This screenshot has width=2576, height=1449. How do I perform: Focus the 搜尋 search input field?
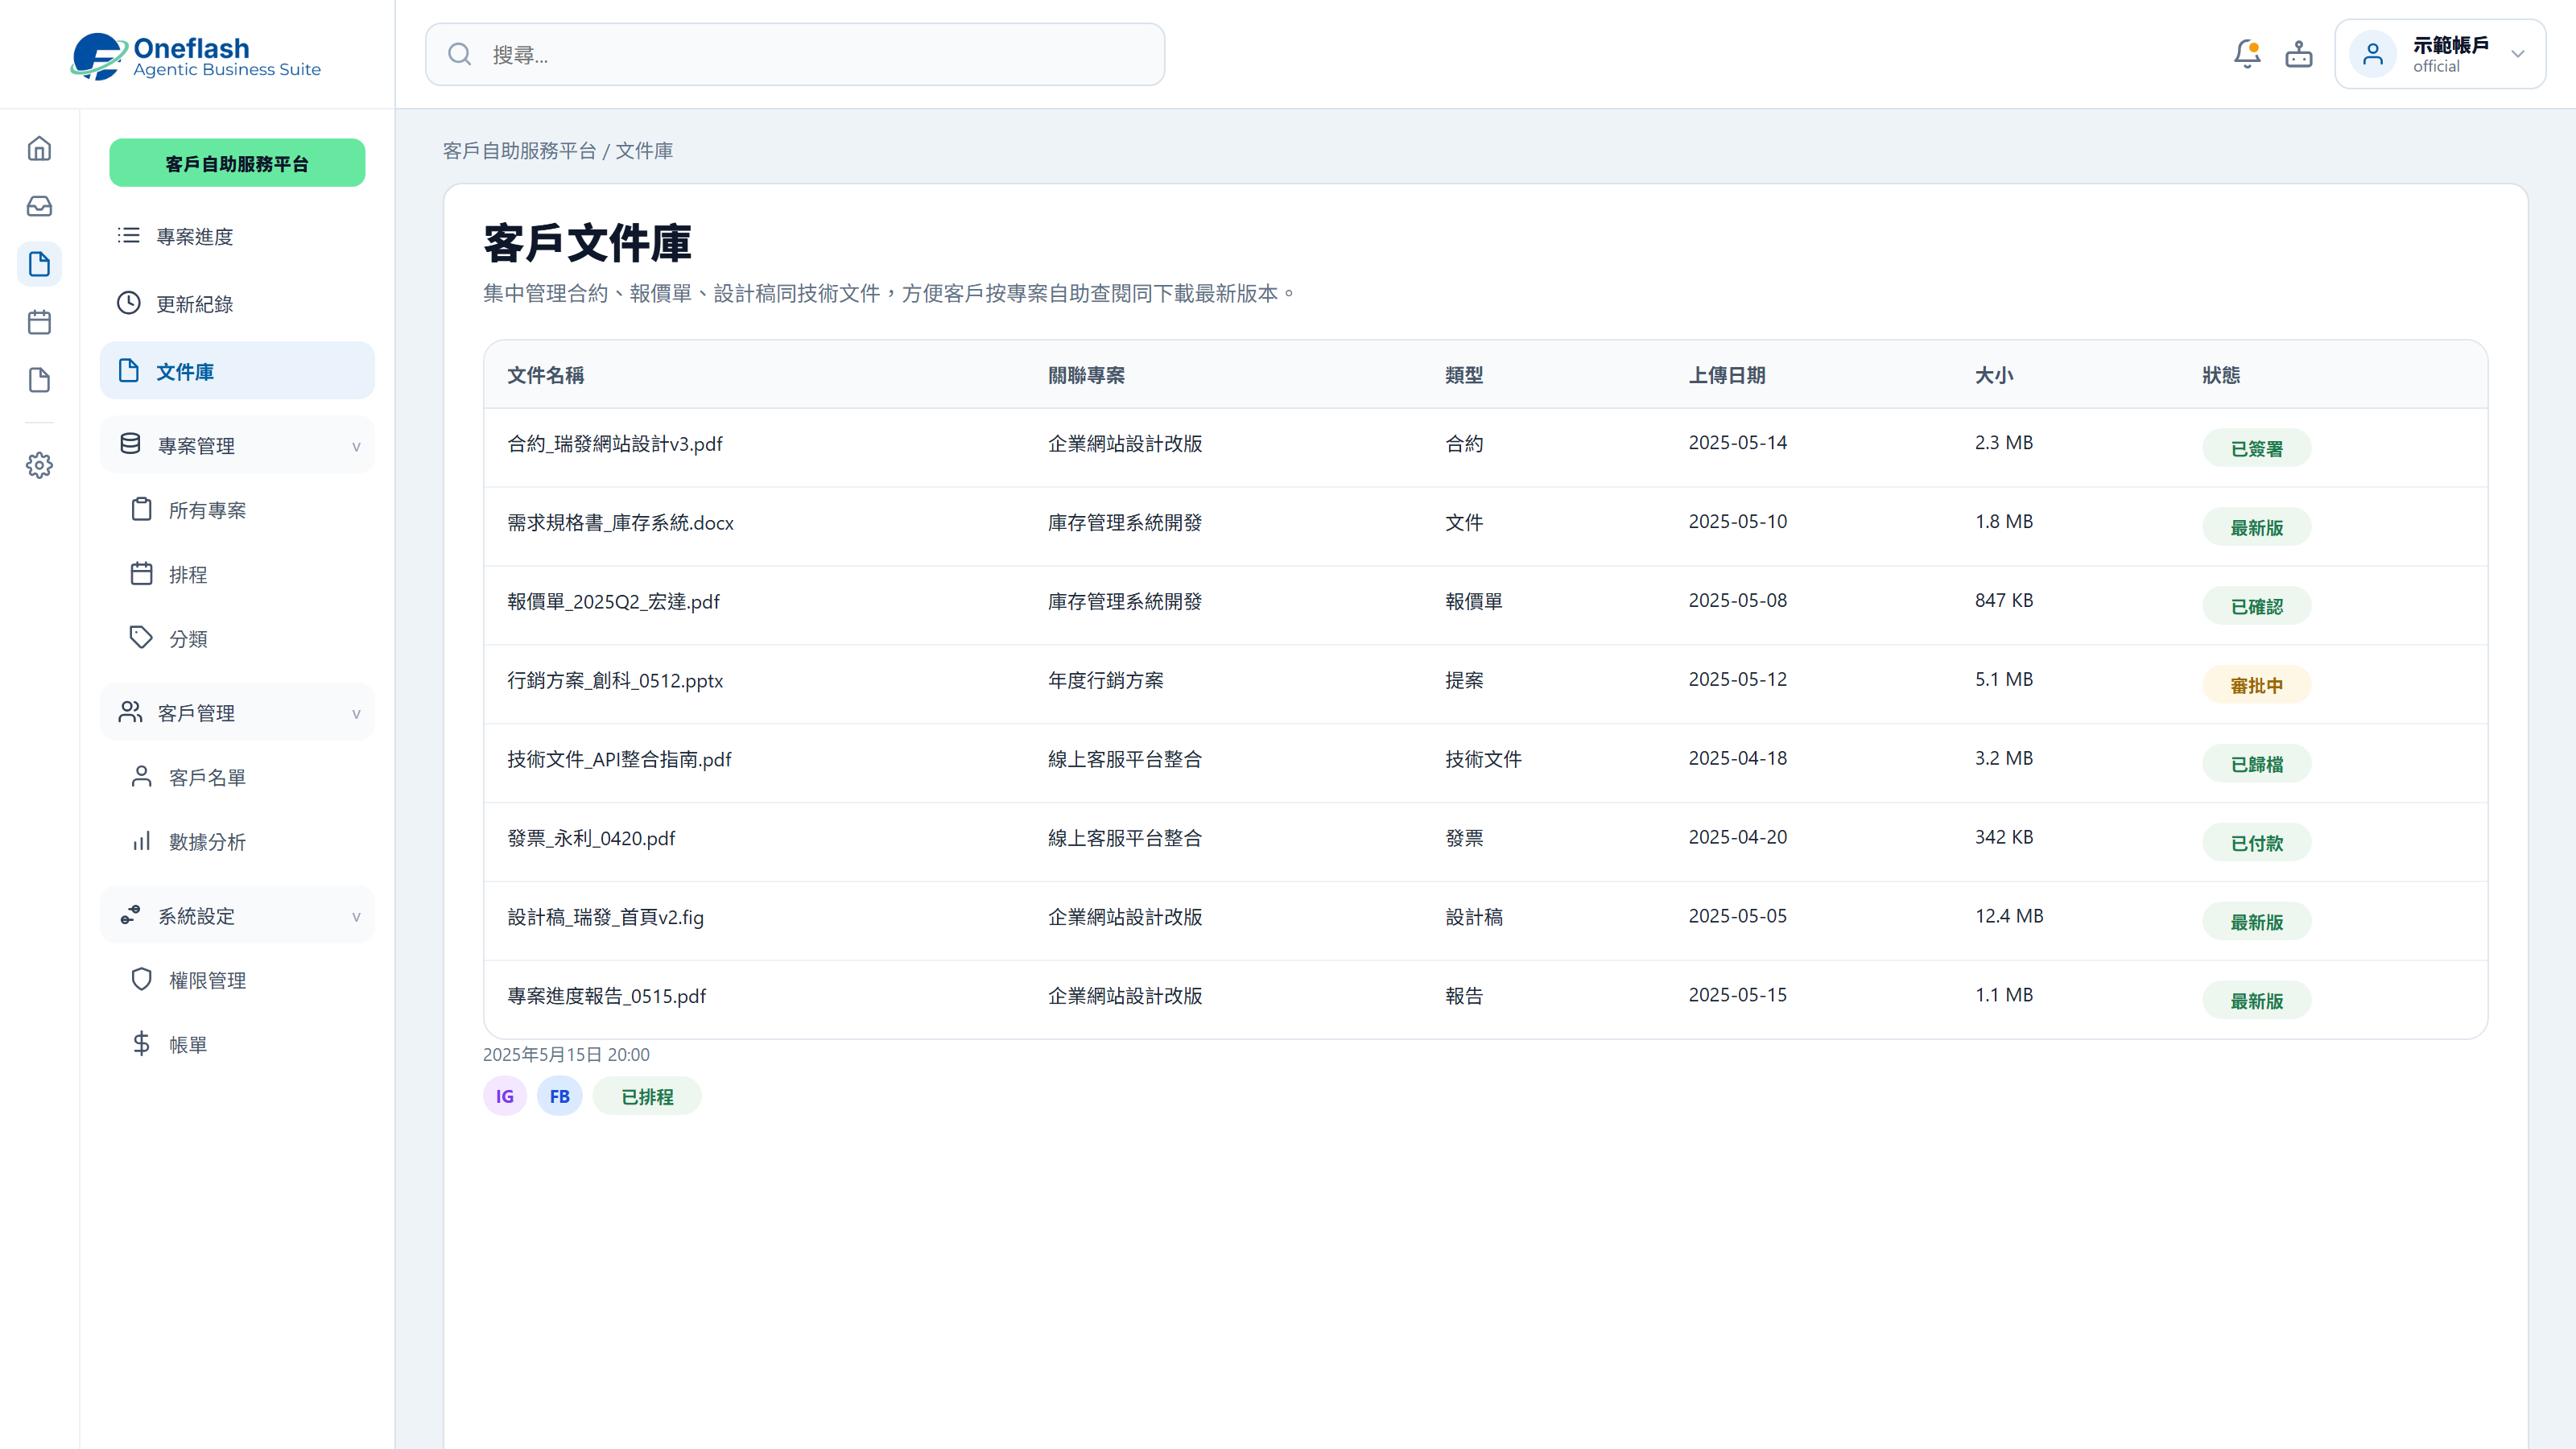(x=795, y=54)
